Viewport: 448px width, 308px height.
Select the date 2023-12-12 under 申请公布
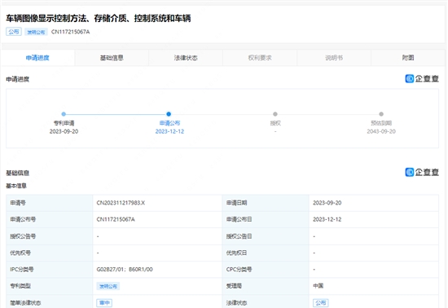(x=169, y=131)
